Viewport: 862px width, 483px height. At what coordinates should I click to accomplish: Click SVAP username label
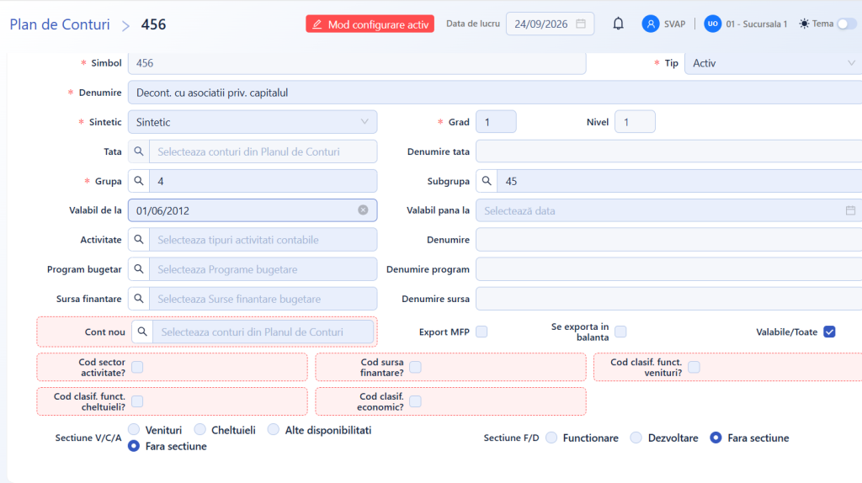click(x=674, y=24)
